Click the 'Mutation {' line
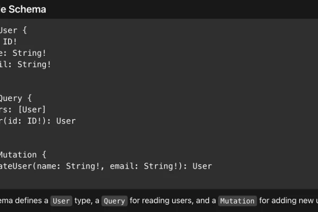 click(x=23, y=155)
